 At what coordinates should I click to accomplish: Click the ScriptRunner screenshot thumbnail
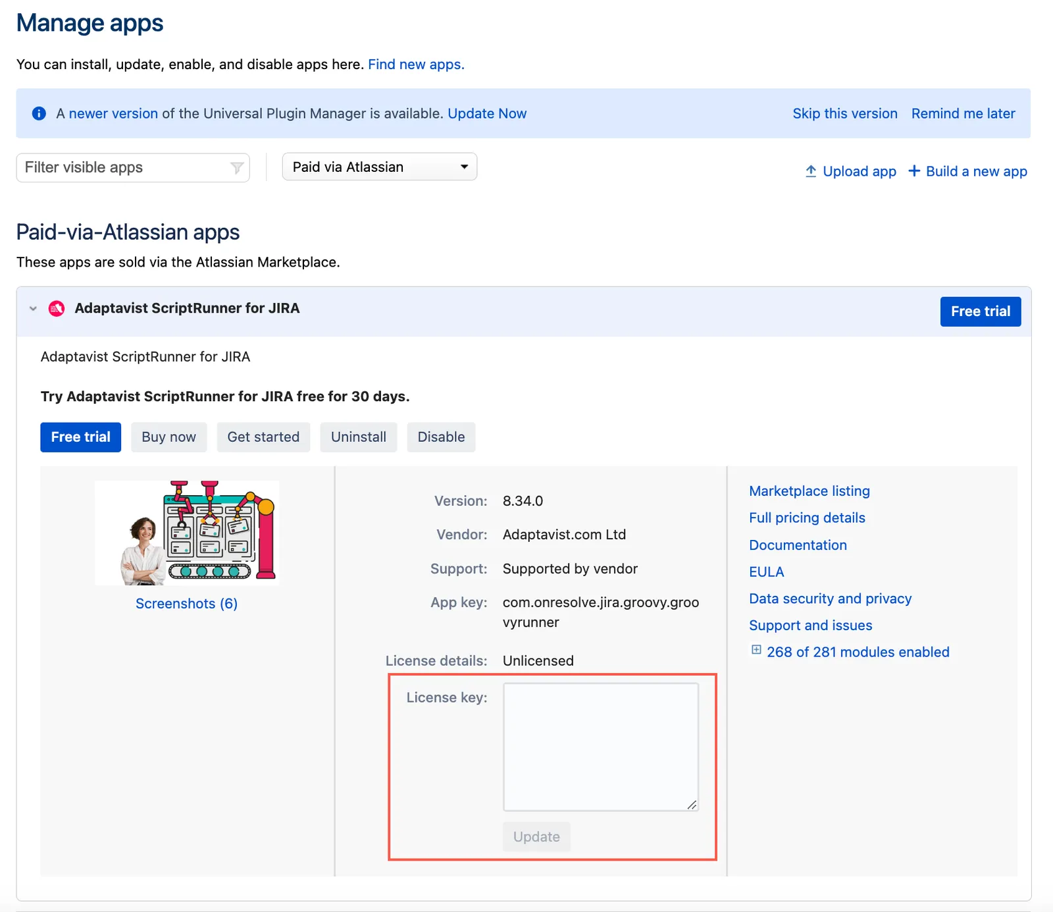187,532
